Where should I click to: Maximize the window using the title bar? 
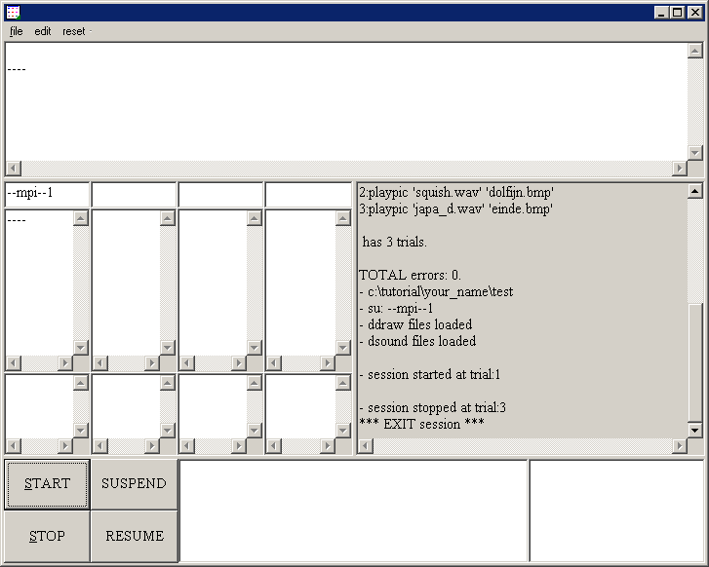(x=677, y=13)
